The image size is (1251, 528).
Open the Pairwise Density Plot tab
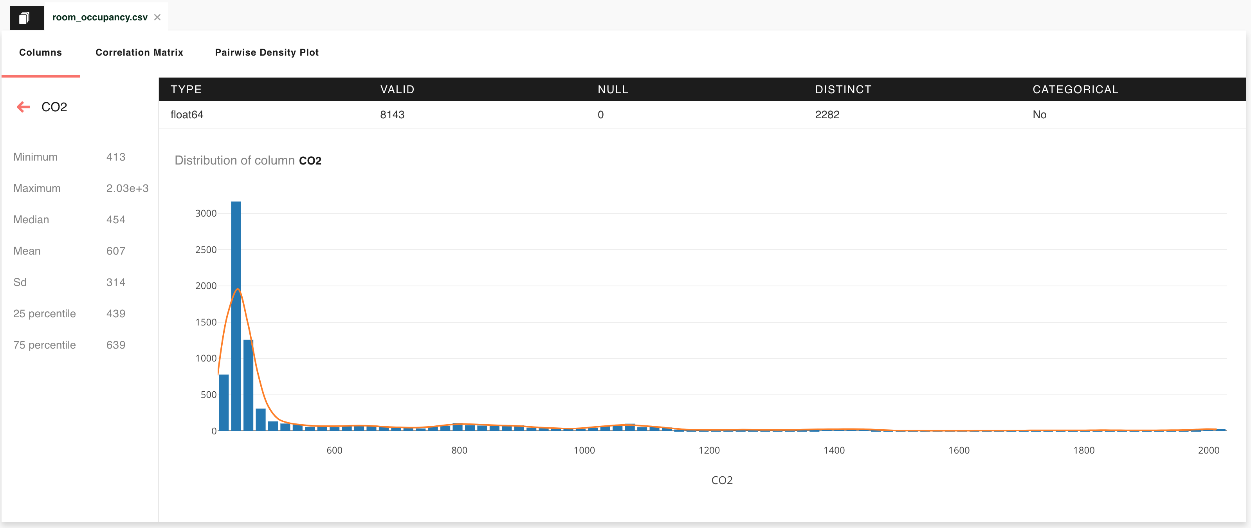click(267, 52)
